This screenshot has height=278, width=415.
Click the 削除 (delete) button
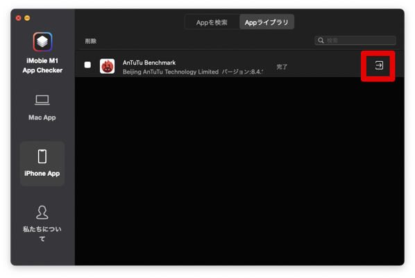point(90,41)
